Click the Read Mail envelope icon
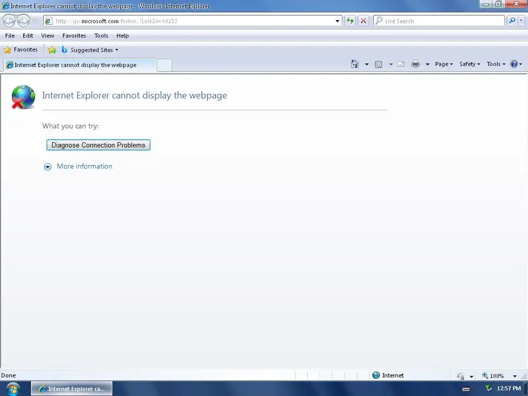 click(x=401, y=64)
